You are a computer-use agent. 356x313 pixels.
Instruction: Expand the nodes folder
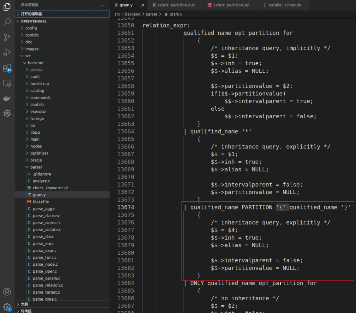[62, 146]
